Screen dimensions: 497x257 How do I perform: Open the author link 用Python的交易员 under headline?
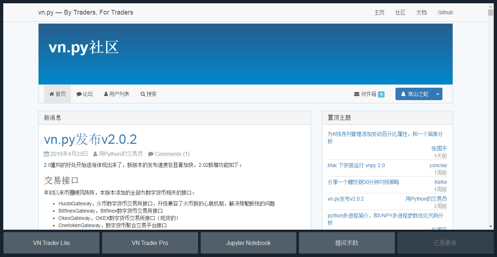(x=121, y=154)
